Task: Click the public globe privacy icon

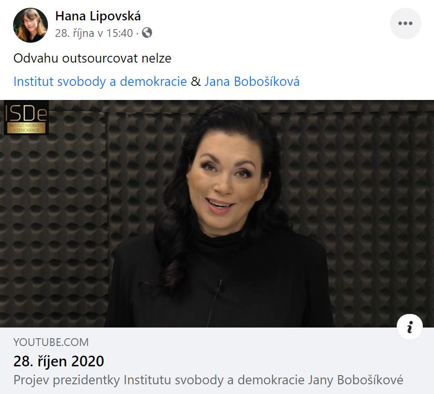Action: click(147, 33)
